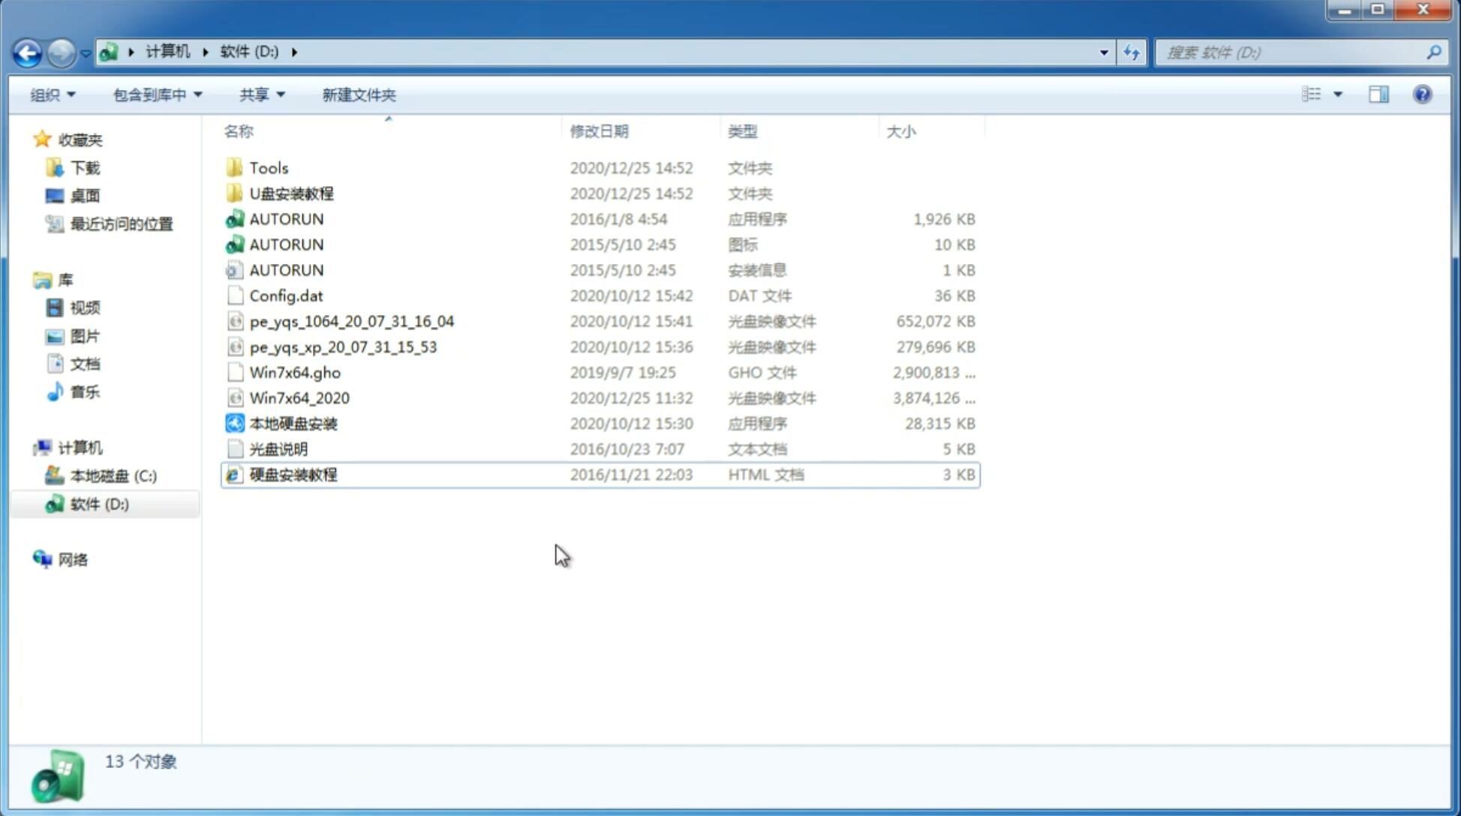Open pe_yqs_xp disc image file

tap(342, 346)
